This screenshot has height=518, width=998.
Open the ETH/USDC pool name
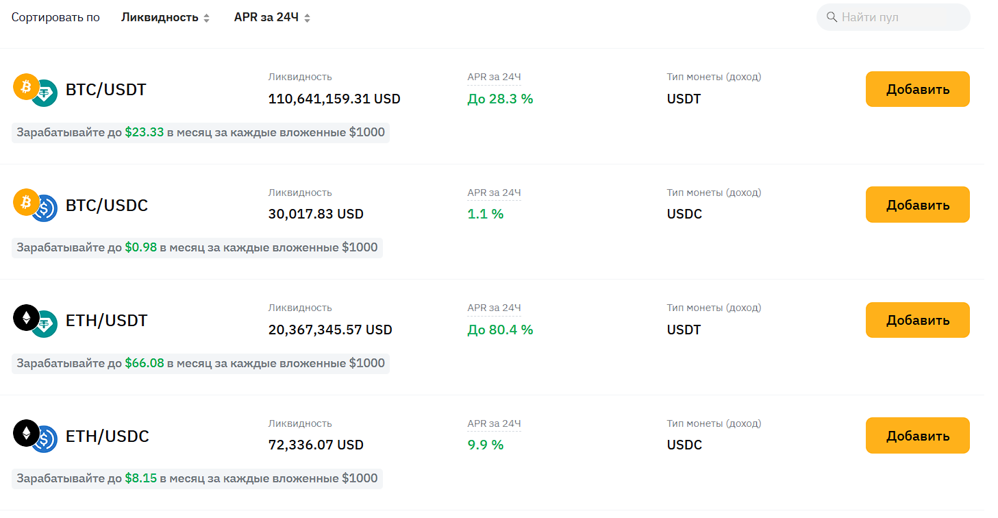108,436
